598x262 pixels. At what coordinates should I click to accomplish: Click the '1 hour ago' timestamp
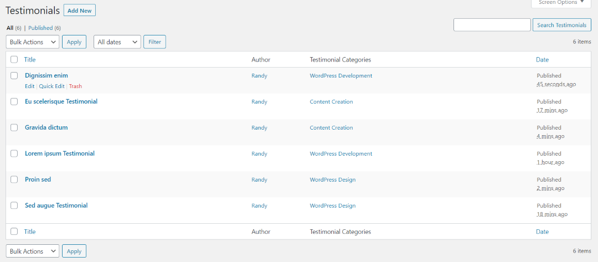click(x=550, y=162)
